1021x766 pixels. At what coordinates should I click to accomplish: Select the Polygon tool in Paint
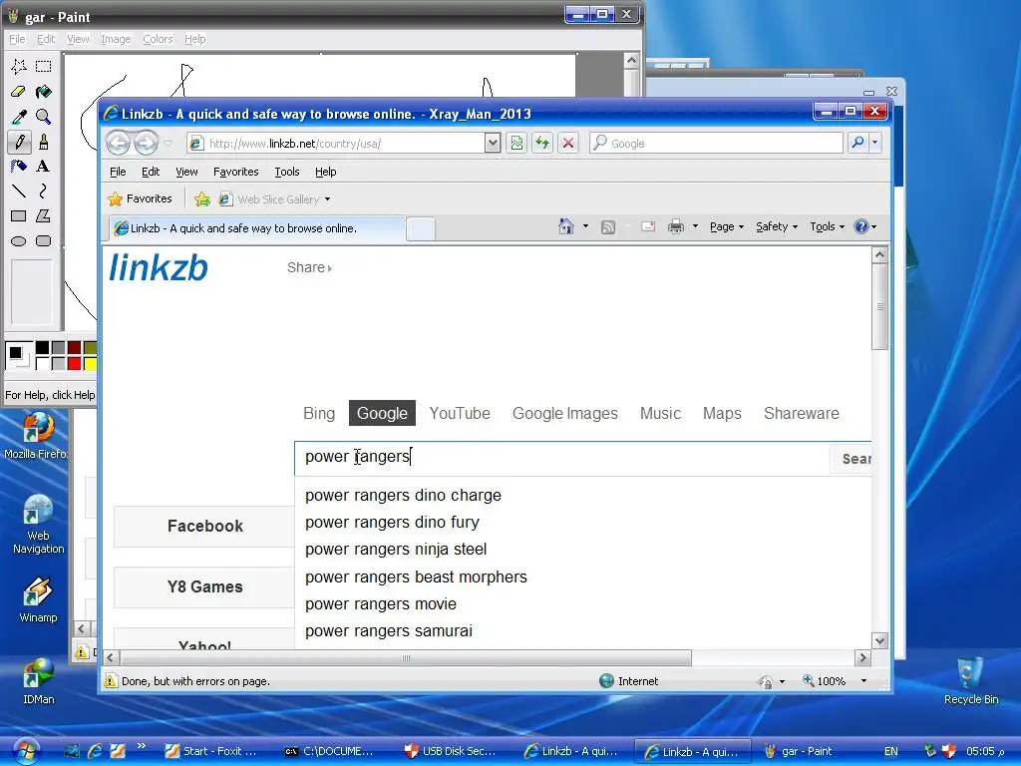pyautogui.click(x=43, y=215)
